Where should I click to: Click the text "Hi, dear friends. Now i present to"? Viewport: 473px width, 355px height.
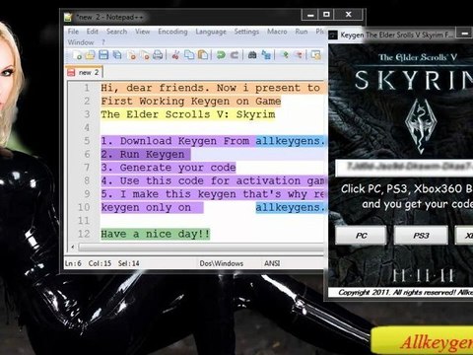[x=210, y=88]
